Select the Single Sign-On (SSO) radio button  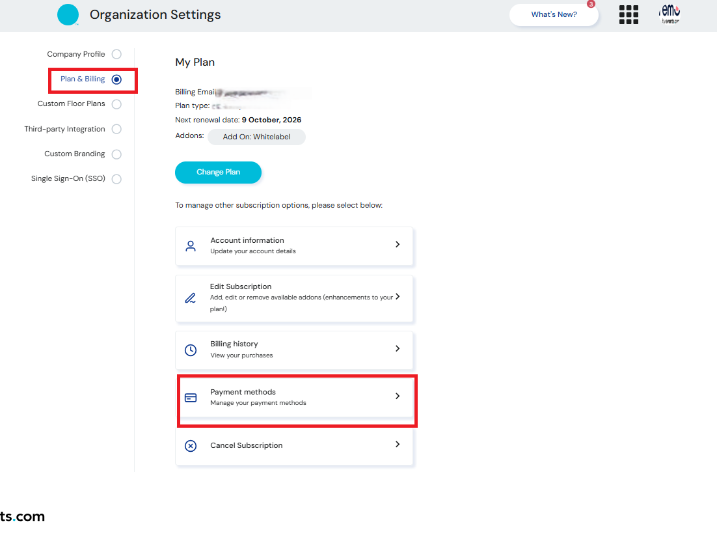point(116,179)
